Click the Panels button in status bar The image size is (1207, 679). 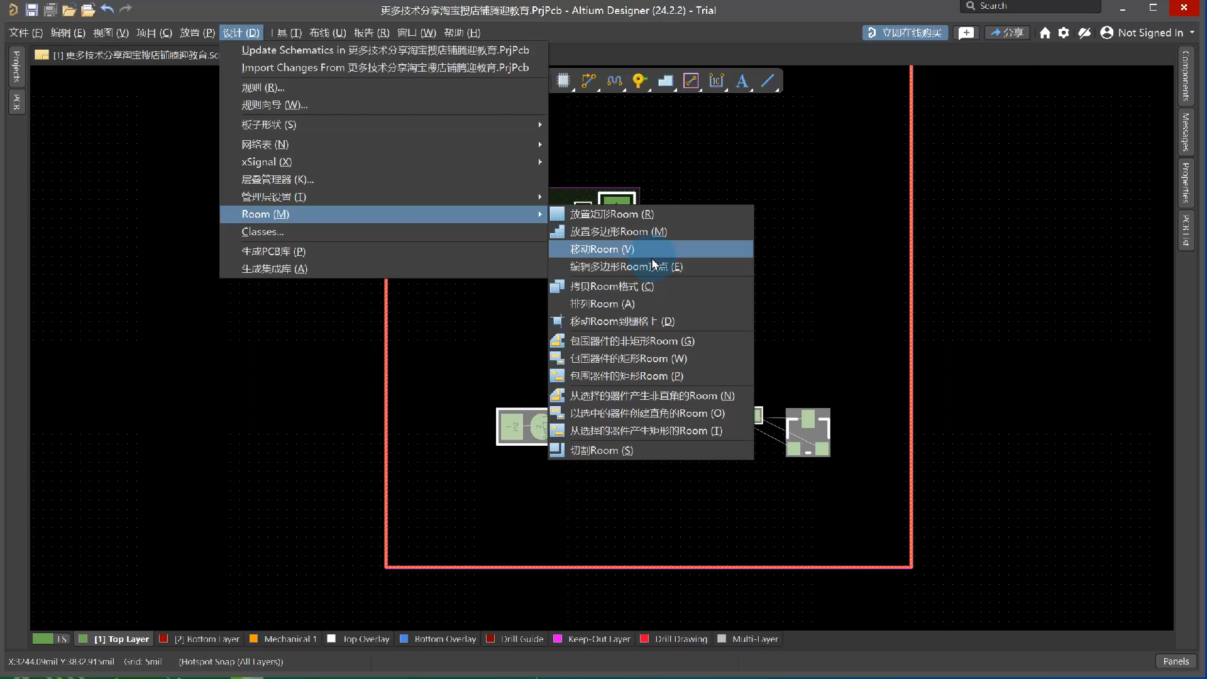[1176, 661]
